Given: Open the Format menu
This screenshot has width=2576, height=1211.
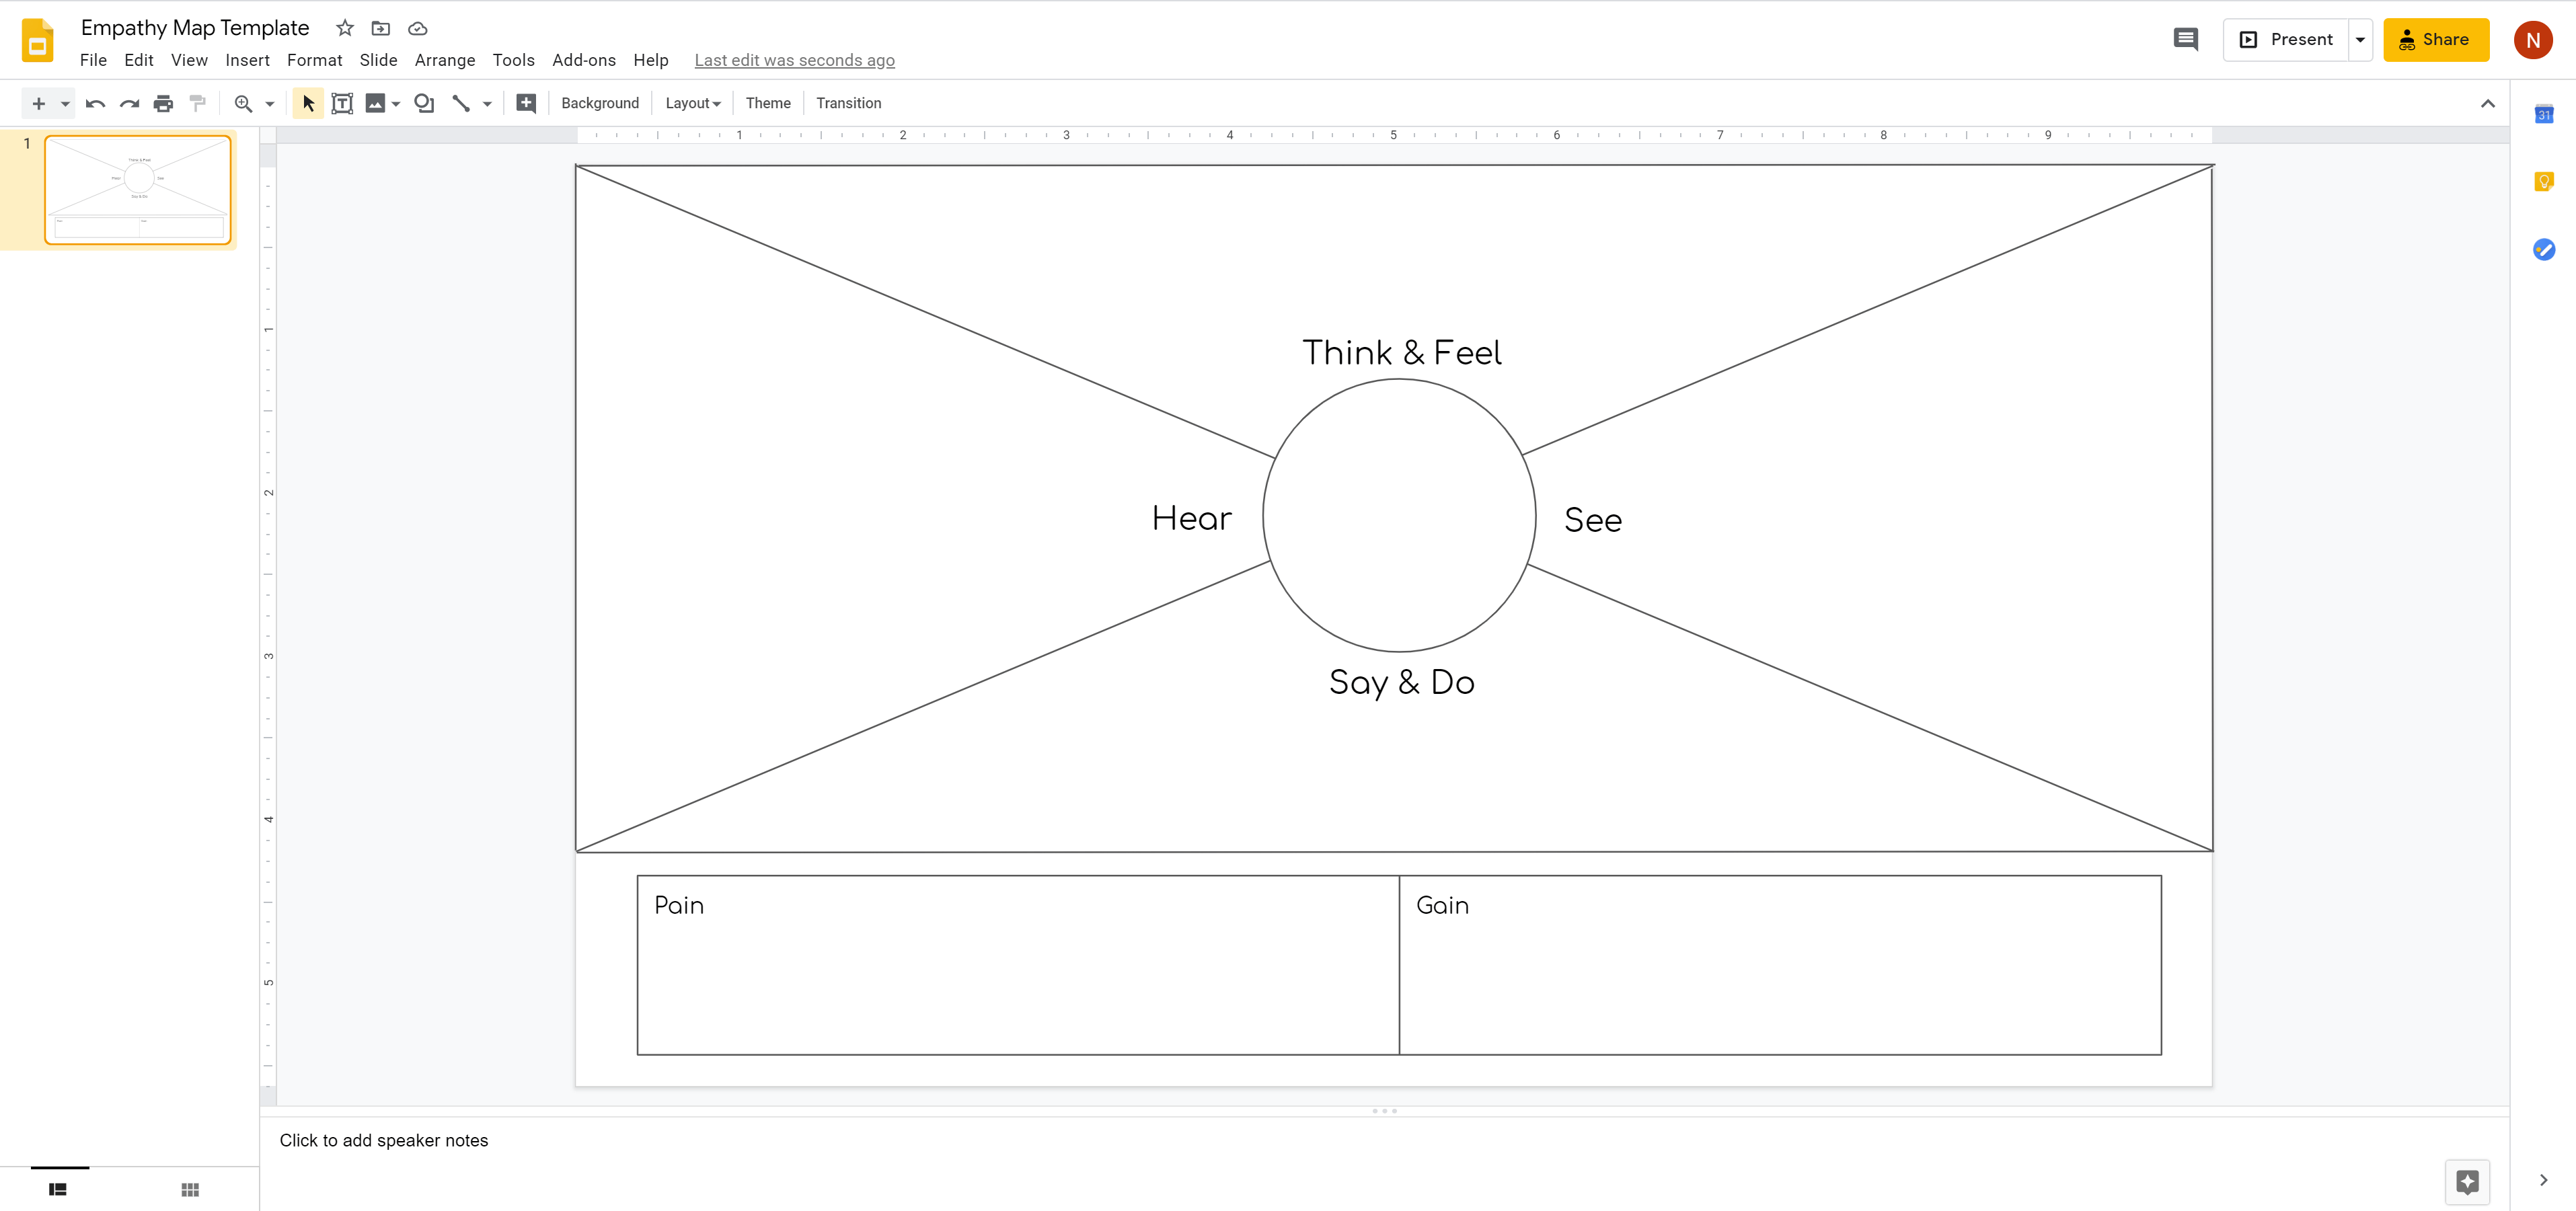Looking at the screenshot, I should pyautogui.click(x=314, y=60).
